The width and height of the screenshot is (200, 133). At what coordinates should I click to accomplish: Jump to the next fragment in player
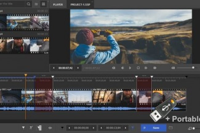point(155,68)
